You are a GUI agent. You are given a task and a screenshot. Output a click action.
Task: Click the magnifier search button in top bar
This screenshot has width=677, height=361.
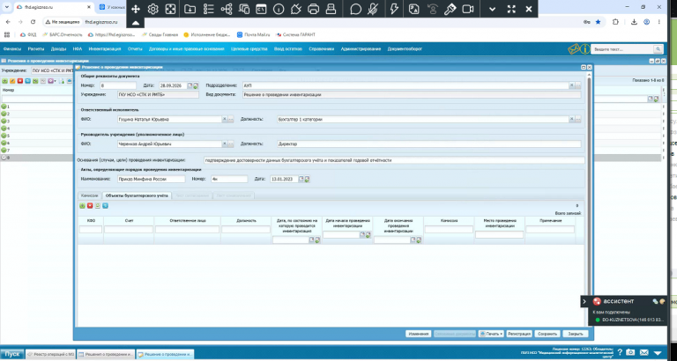point(658,49)
